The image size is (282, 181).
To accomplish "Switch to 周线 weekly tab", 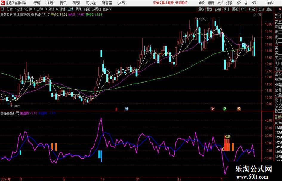I will (79, 9).
